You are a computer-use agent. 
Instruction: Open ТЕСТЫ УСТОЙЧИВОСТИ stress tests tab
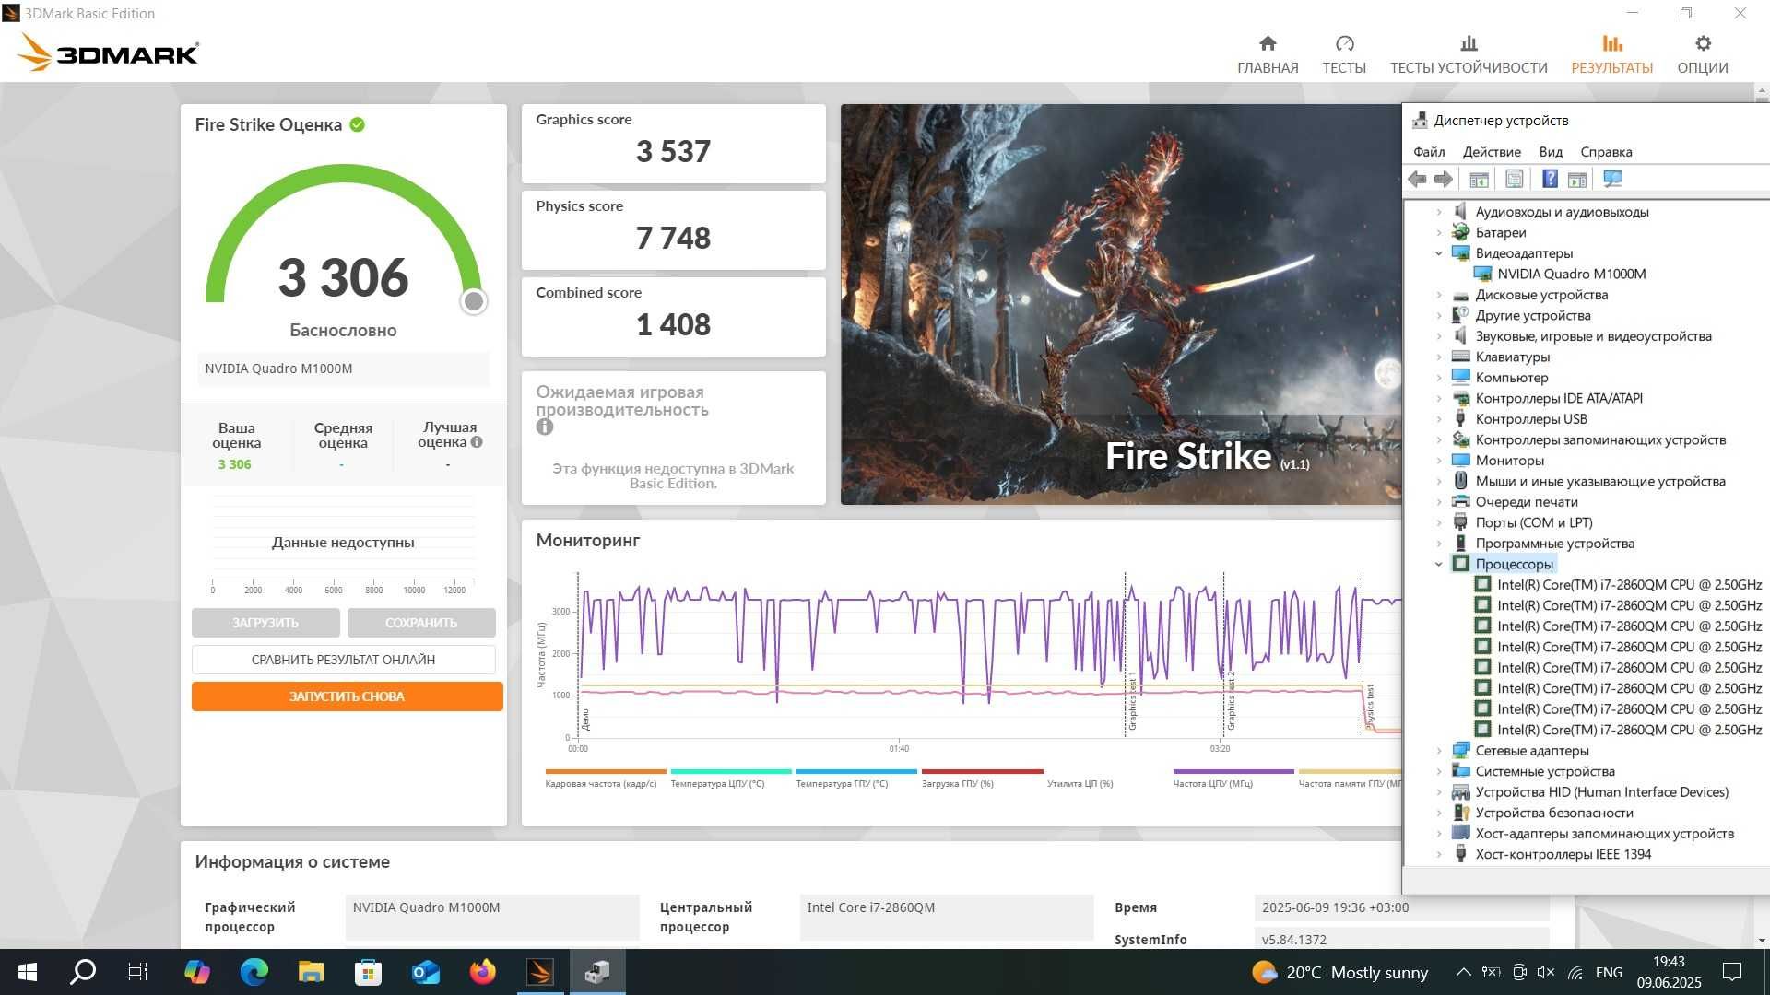coord(1469,55)
